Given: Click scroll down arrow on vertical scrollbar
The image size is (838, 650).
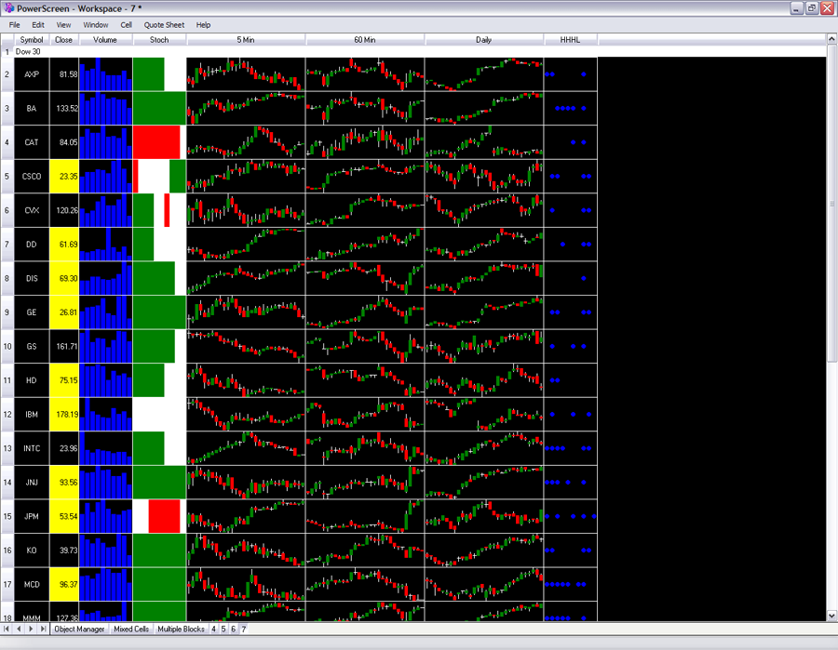Looking at the screenshot, I should [831, 616].
